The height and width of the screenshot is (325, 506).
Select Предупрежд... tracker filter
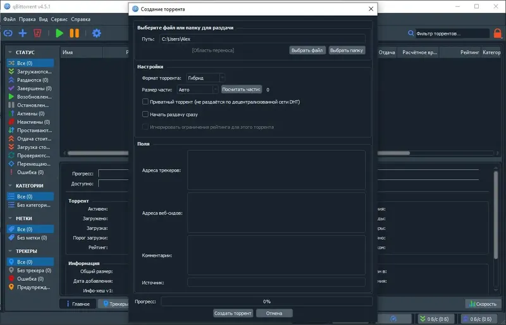pyautogui.click(x=30, y=287)
